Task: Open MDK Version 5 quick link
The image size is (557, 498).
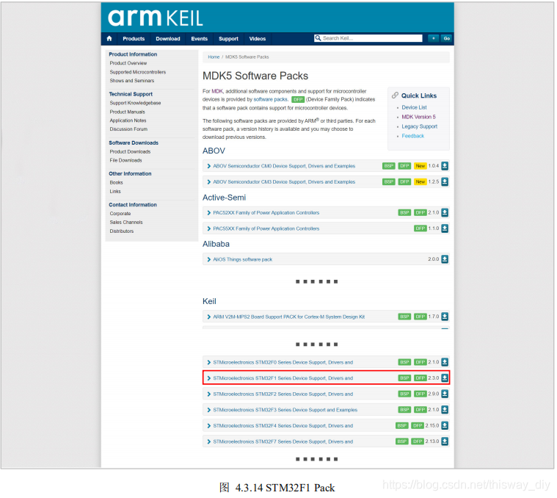Action: (418, 117)
